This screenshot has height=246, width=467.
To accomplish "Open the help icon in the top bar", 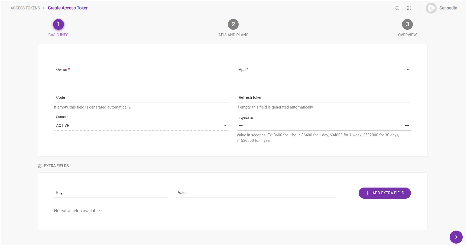I will 397,8.
